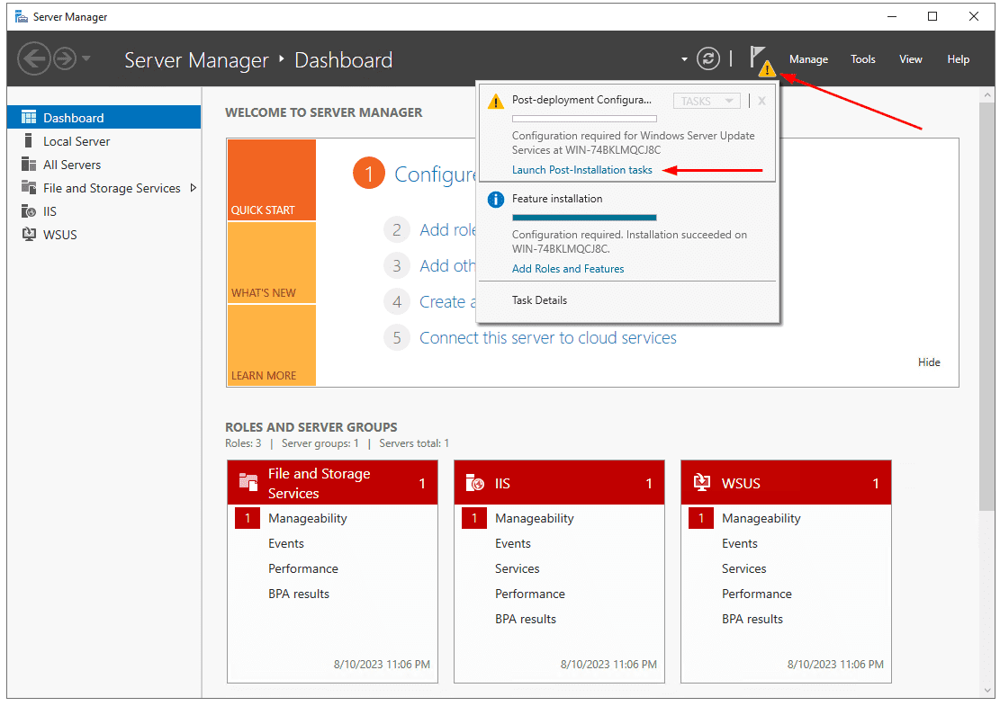Click the scrollbar down arrow
Viewport: 1000px width, 706px height.
coord(987,691)
